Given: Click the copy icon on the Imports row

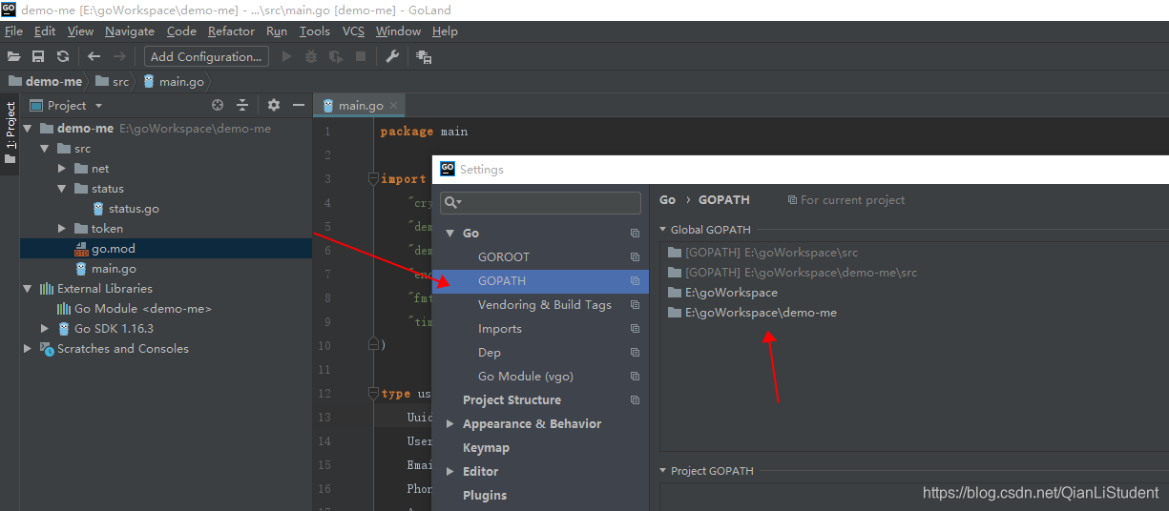Looking at the screenshot, I should point(636,329).
